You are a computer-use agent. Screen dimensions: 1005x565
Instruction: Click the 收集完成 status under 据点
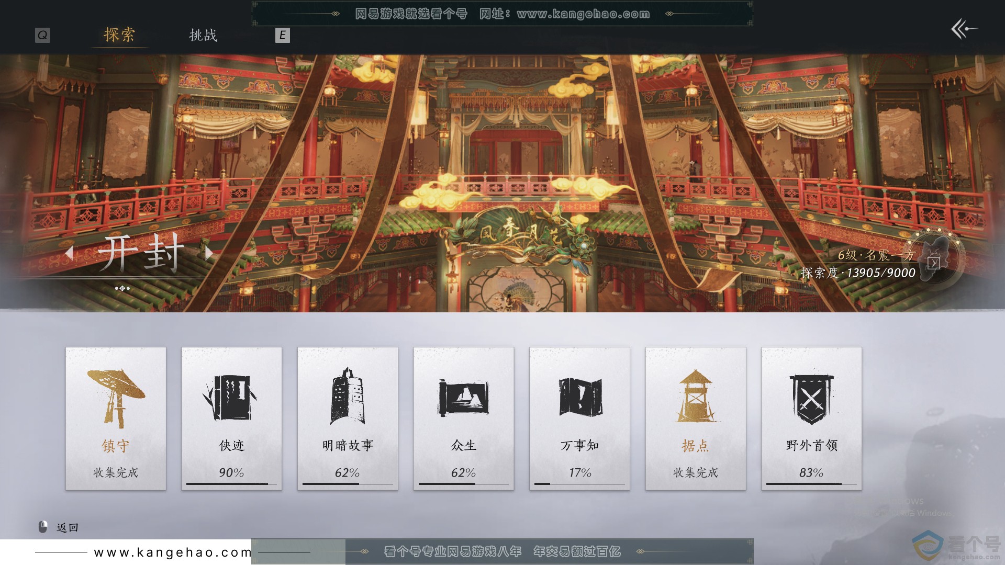click(x=696, y=473)
